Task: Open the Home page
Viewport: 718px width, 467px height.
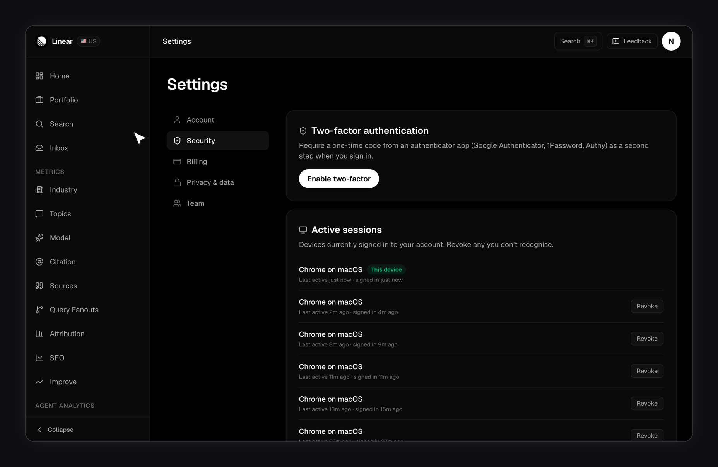Action: click(x=87, y=76)
